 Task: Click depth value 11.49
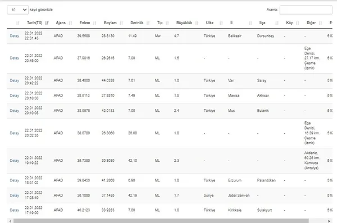(133, 36)
